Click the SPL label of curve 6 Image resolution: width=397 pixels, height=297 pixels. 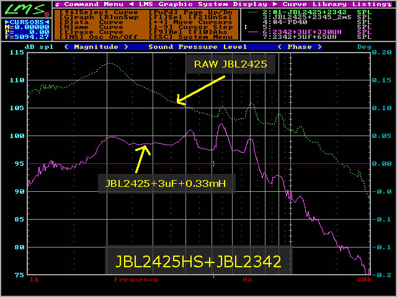click(364, 32)
